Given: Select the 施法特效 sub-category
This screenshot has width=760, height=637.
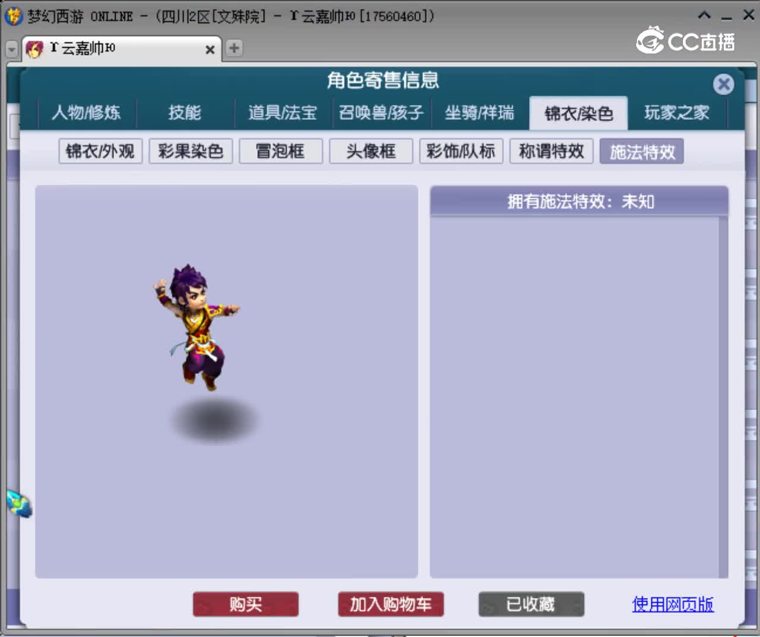Looking at the screenshot, I should [642, 151].
